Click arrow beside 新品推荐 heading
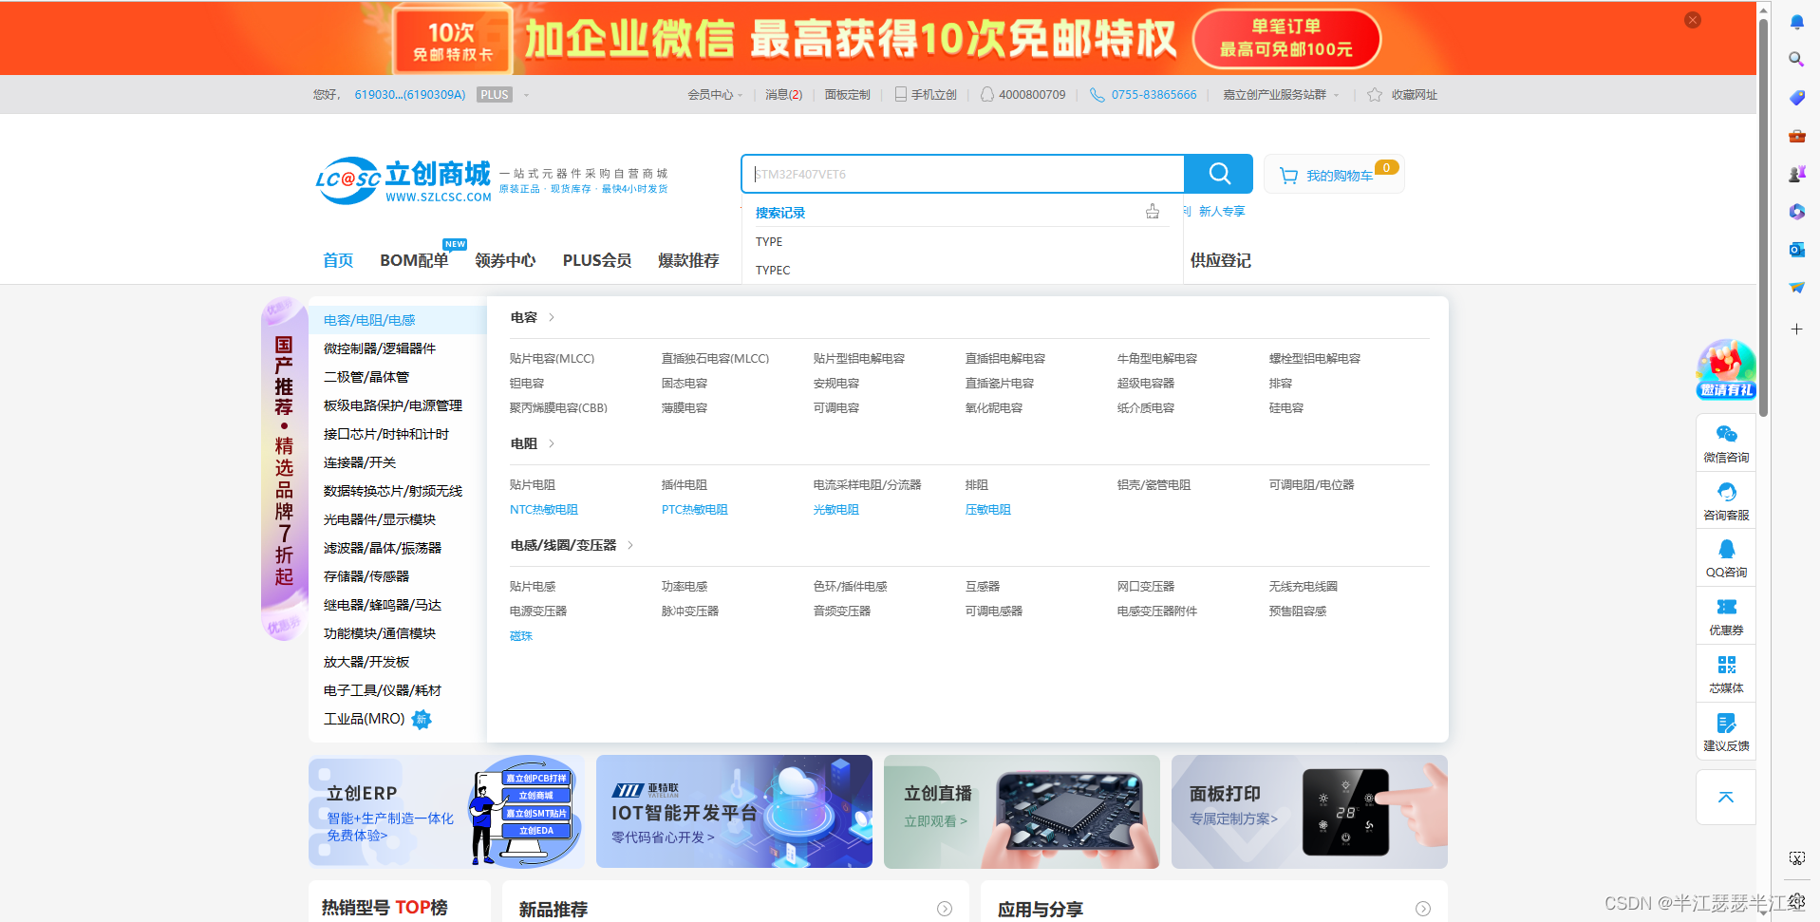Screen dimensions: 1820x922 click(945, 909)
